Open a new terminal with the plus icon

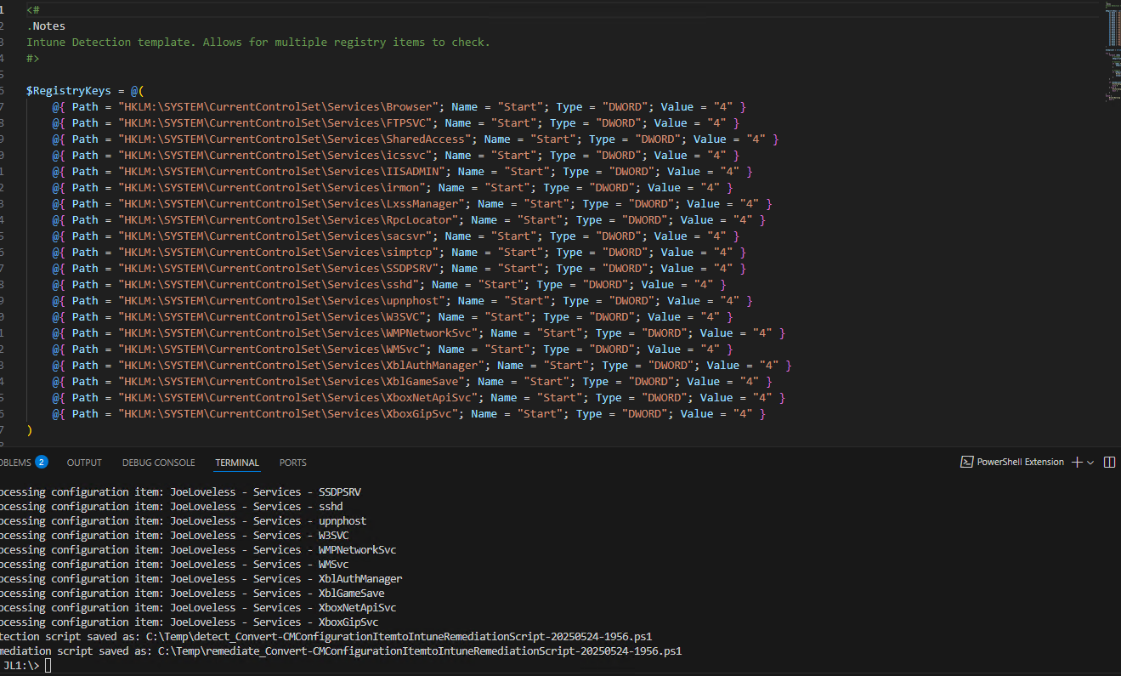pos(1078,462)
